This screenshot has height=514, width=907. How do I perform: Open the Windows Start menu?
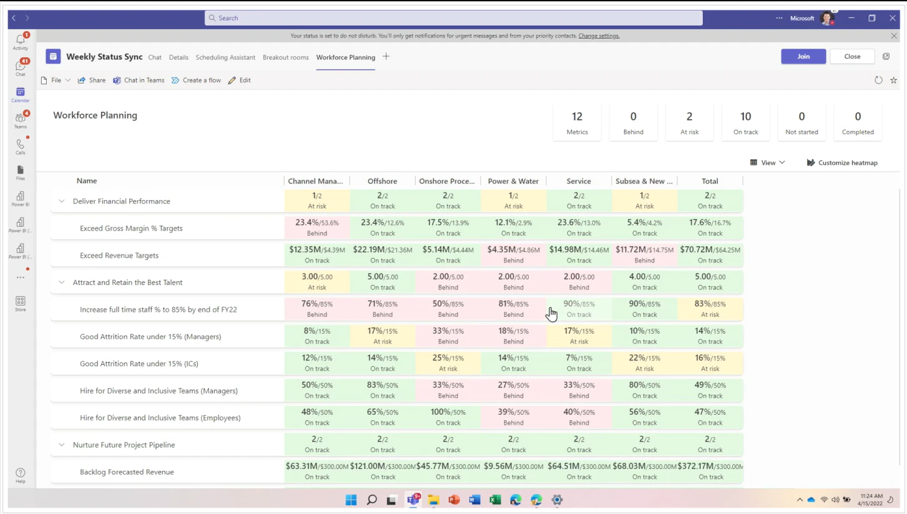point(351,500)
